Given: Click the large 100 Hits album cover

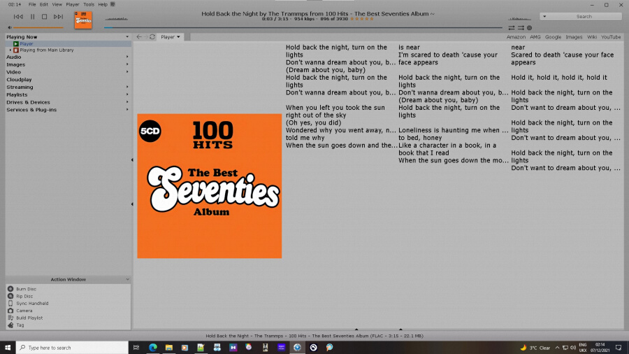Looking at the screenshot, I should (x=210, y=186).
